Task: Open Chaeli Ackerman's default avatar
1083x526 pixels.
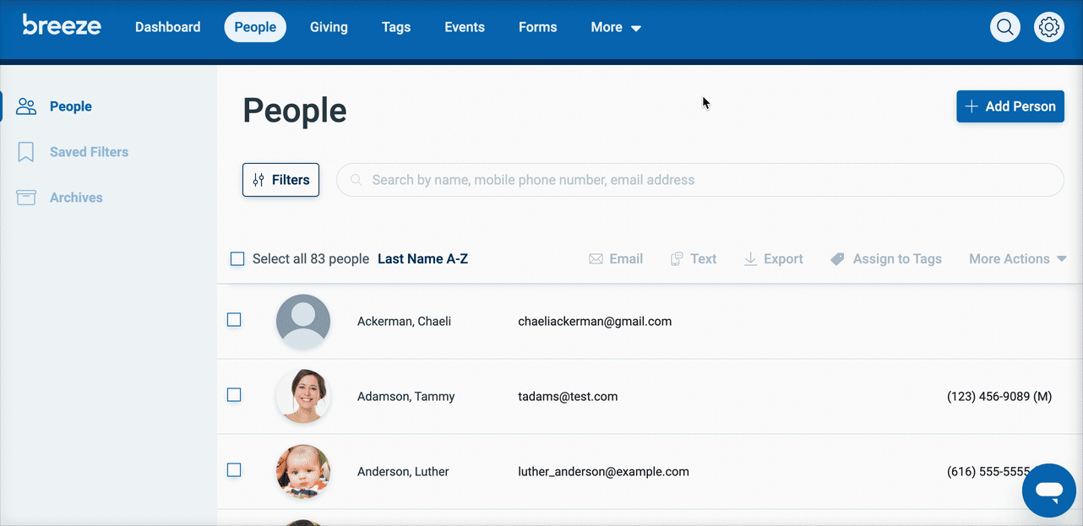Action: (x=303, y=321)
